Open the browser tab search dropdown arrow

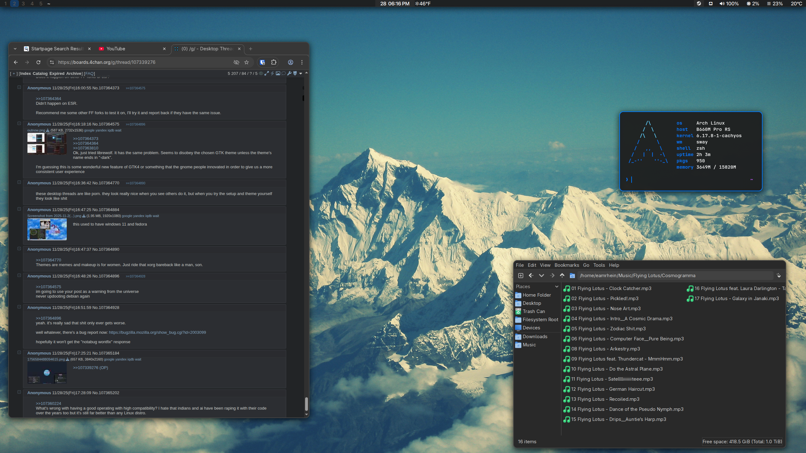[x=15, y=49]
